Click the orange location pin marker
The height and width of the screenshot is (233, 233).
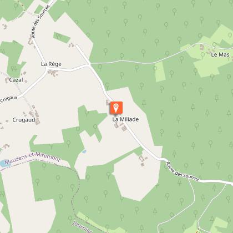[116, 108]
